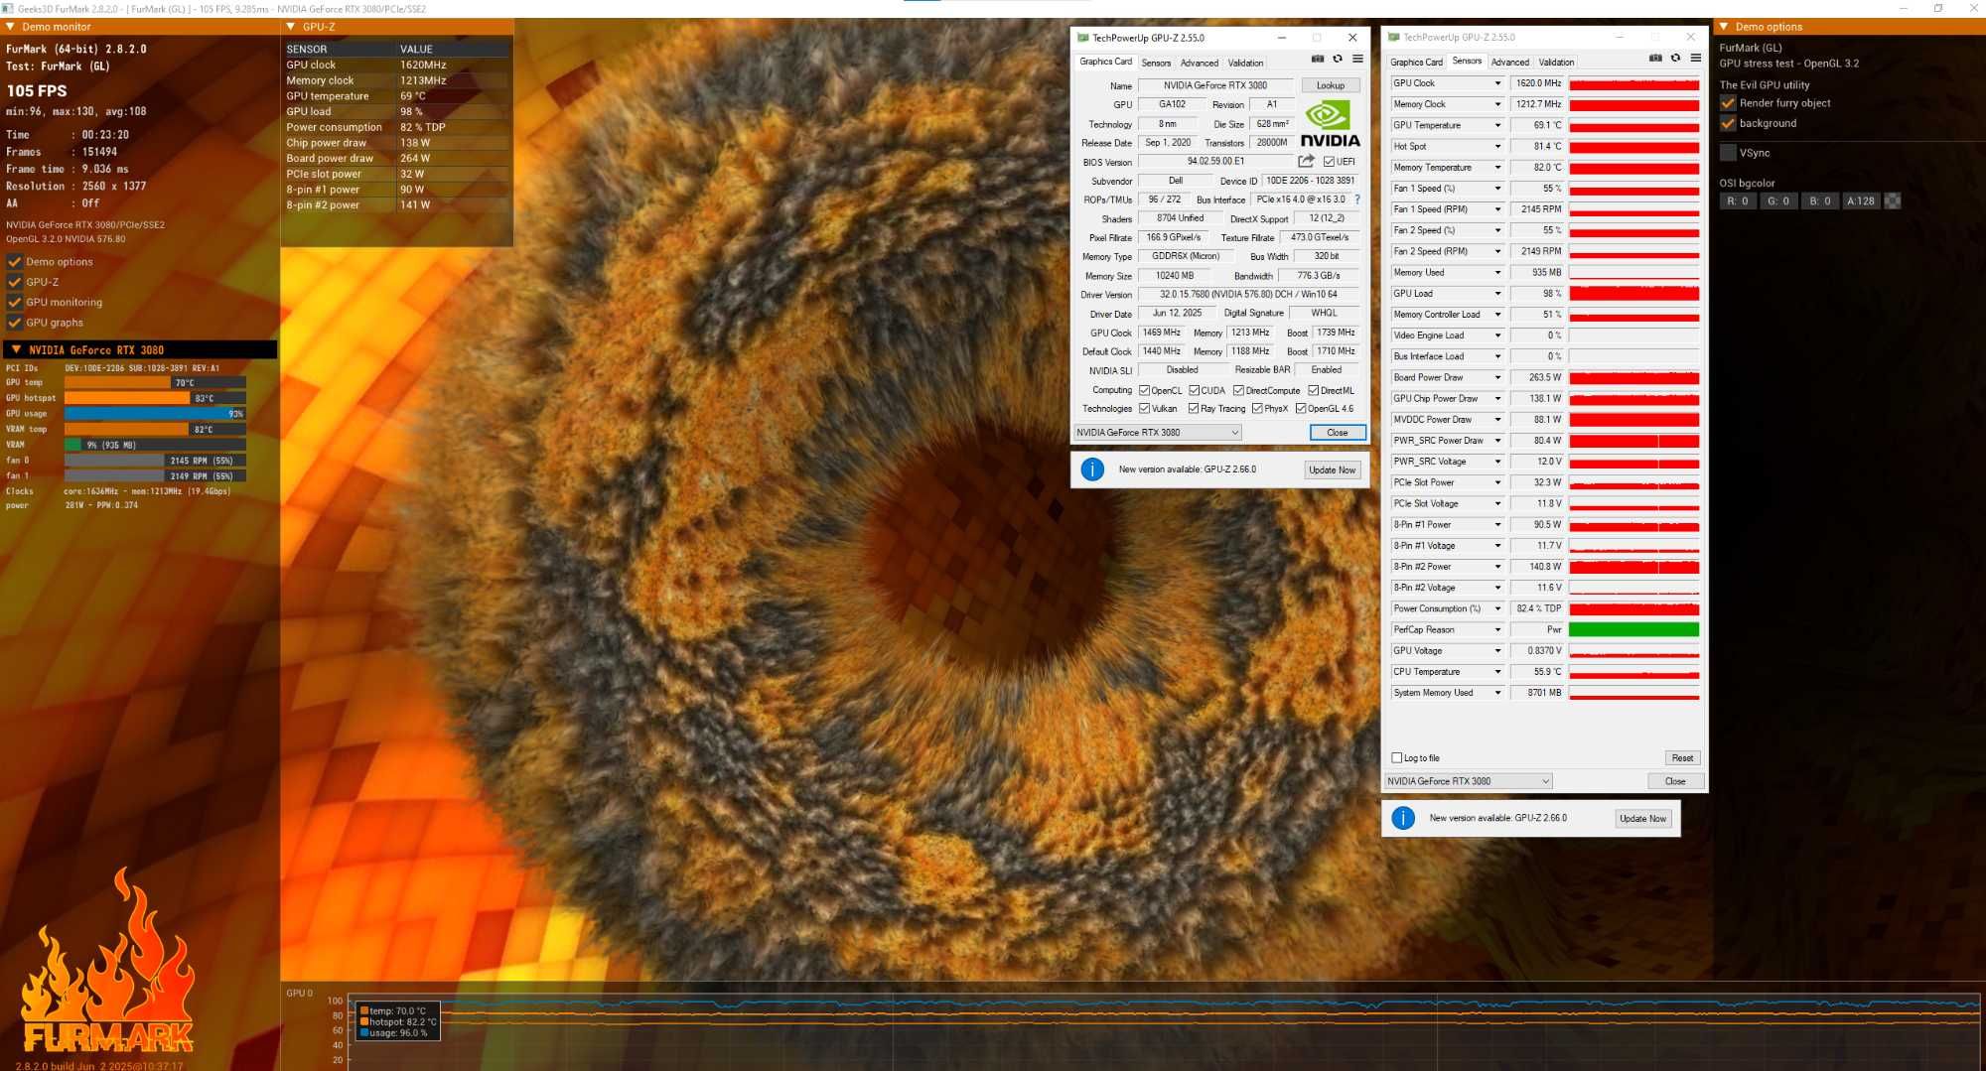
Task: Enable the VSync checkbox
Action: 1728,153
